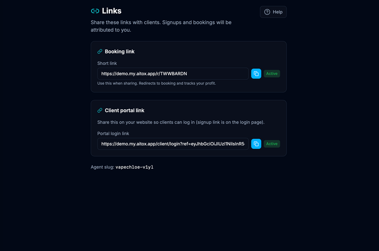Select the short link URL field
The image size is (379, 251).
tap(173, 74)
